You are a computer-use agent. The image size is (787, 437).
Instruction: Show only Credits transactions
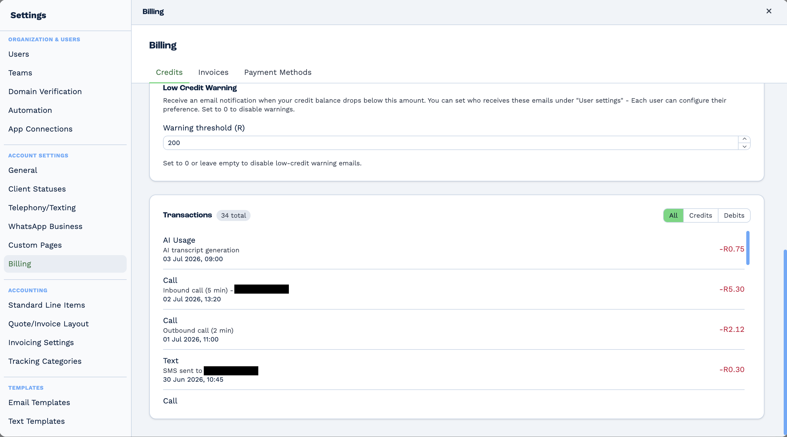click(x=701, y=215)
